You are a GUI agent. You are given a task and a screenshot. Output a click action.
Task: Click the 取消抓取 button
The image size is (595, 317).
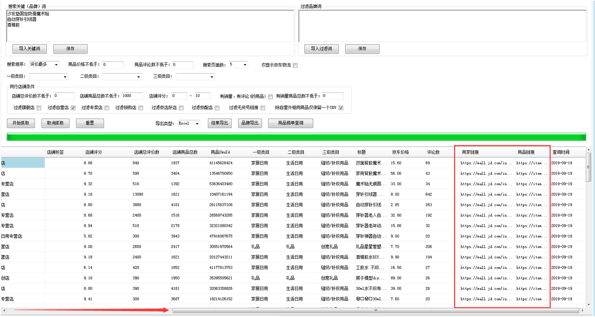tap(55, 123)
